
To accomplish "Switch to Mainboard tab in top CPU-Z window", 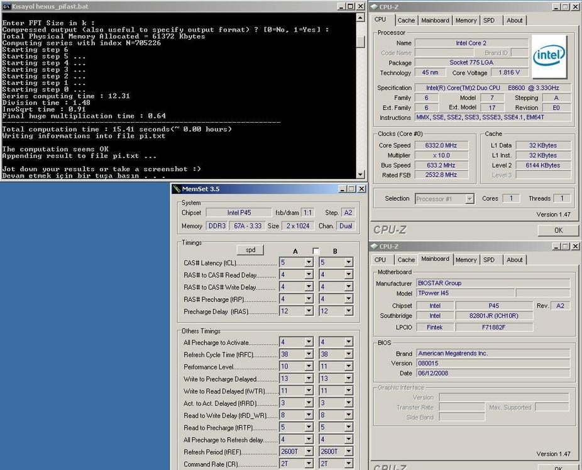I will point(435,20).
